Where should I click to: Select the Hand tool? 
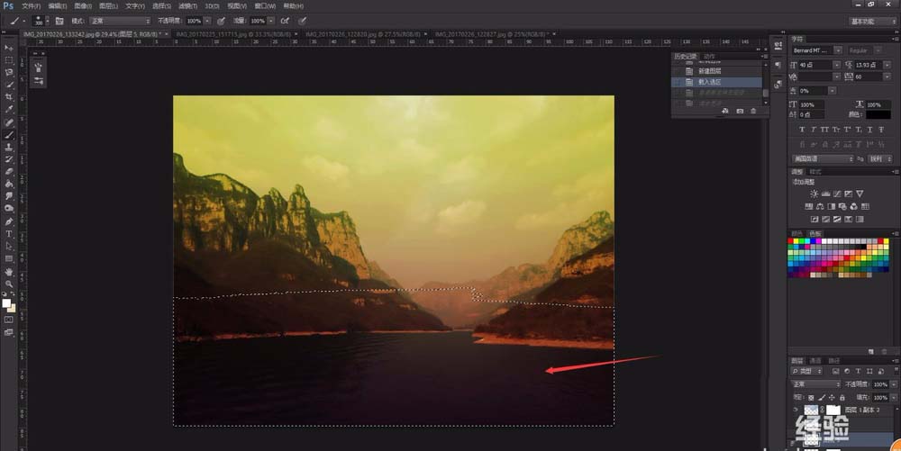coord(9,271)
